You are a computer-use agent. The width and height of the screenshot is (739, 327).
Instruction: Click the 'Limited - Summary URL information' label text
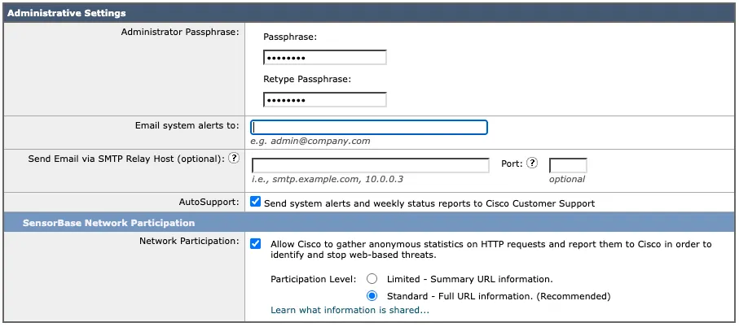(x=469, y=279)
